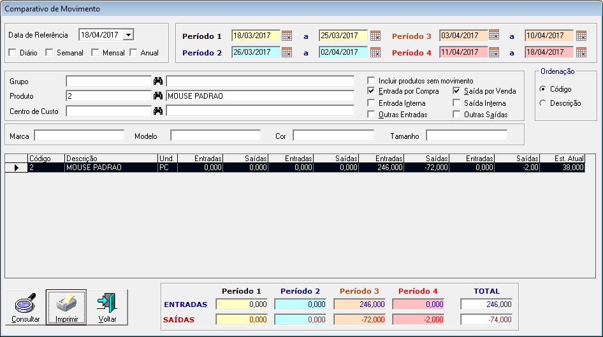Click into the Marca input field
Image resolution: width=603 pixels, height=337 pixels.
click(x=79, y=136)
